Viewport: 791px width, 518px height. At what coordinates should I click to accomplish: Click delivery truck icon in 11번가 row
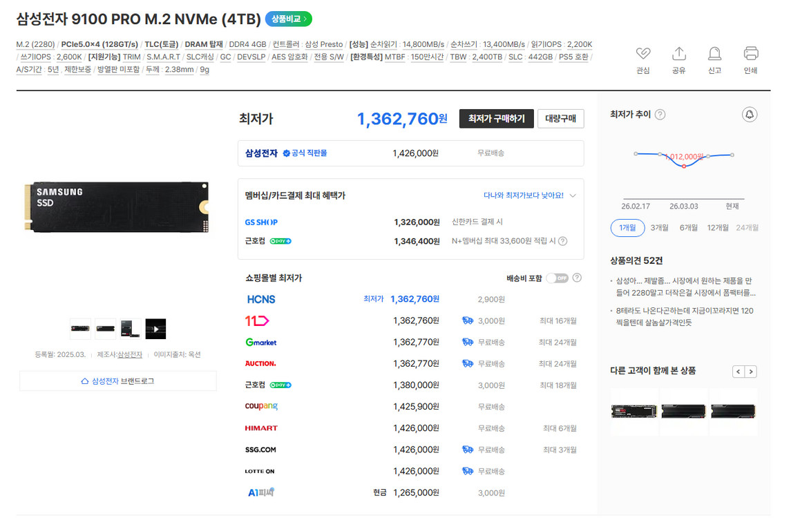point(468,320)
